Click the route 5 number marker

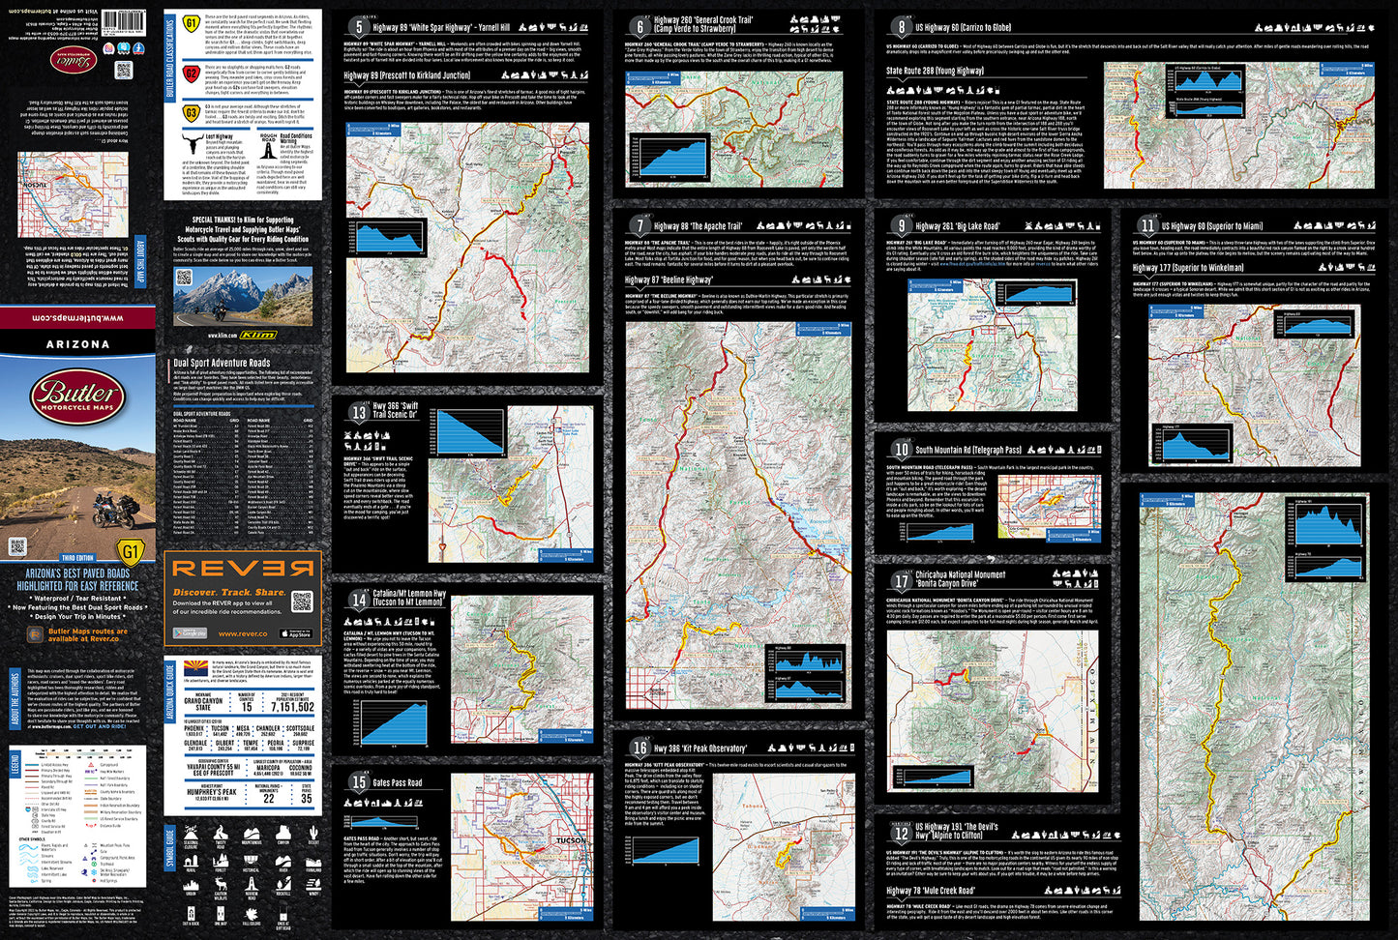tap(358, 28)
